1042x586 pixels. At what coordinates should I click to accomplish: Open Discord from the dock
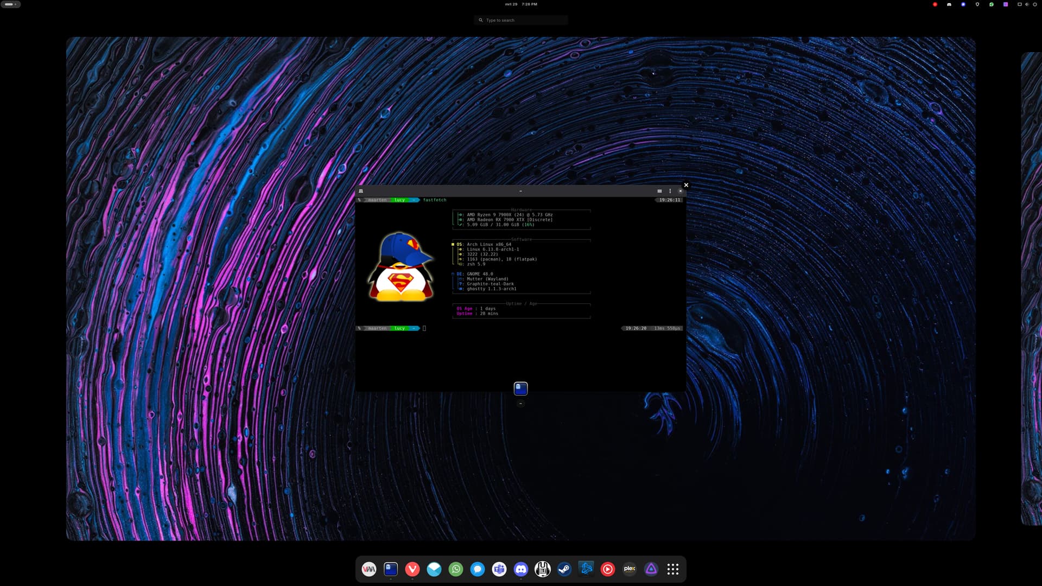click(521, 569)
